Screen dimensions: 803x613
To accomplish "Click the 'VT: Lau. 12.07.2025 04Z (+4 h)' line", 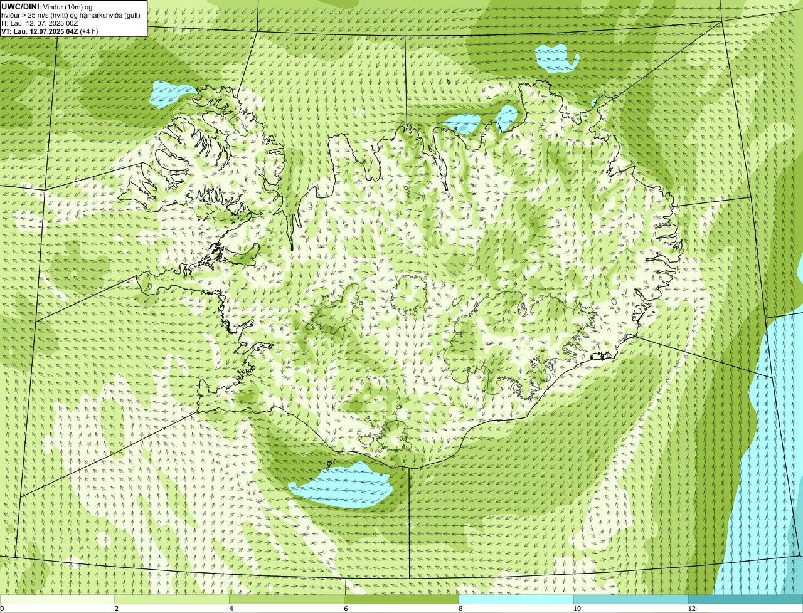I will point(48,31).
